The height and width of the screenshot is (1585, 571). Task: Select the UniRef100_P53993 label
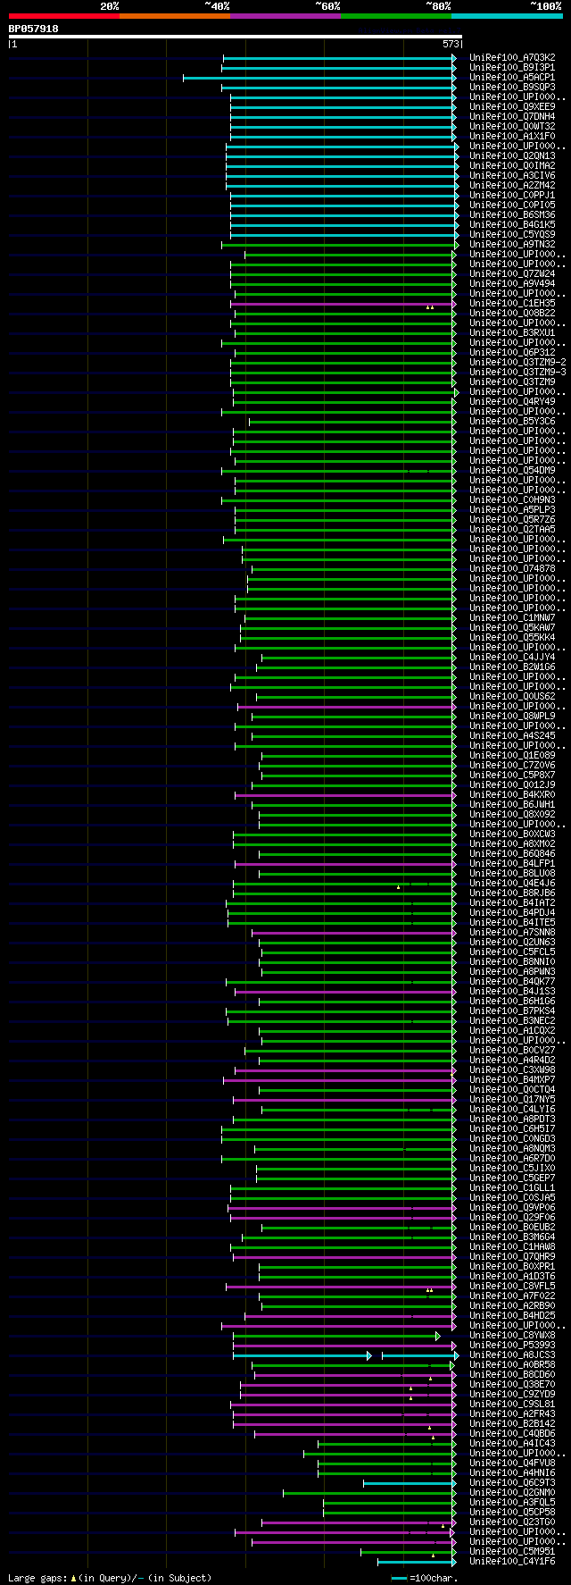512,1346
